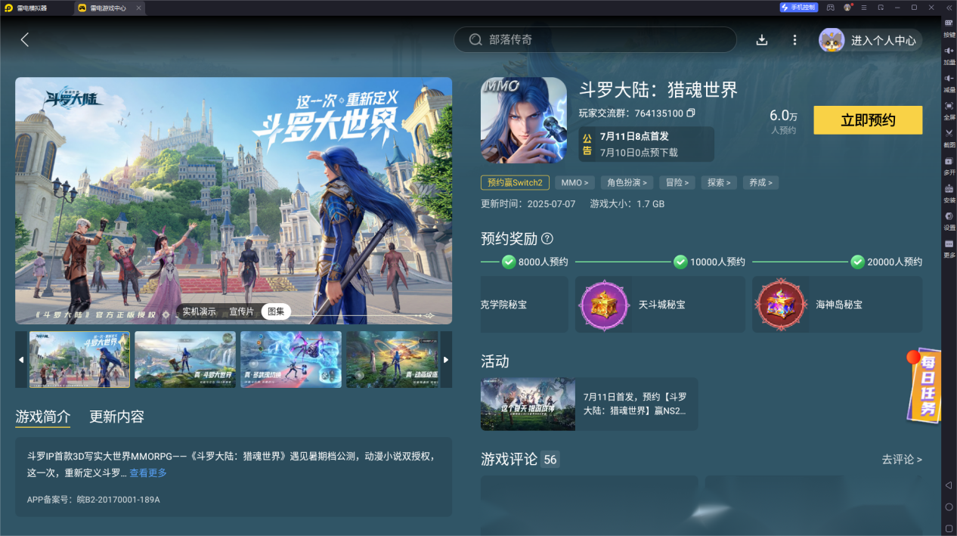Switch to the 游戏简介 tab
Screen dimensions: 957x536
(x=42, y=417)
